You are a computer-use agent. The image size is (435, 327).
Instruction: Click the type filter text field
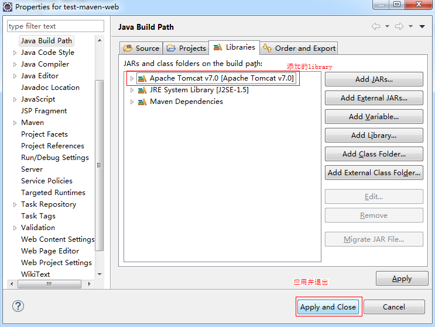click(x=56, y=26)
